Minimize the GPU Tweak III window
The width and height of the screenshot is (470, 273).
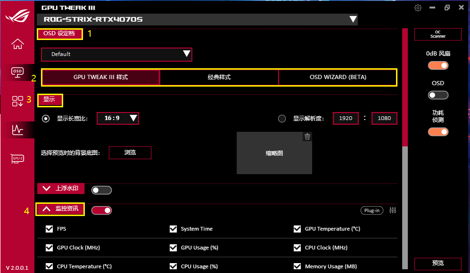click(432, 8)
